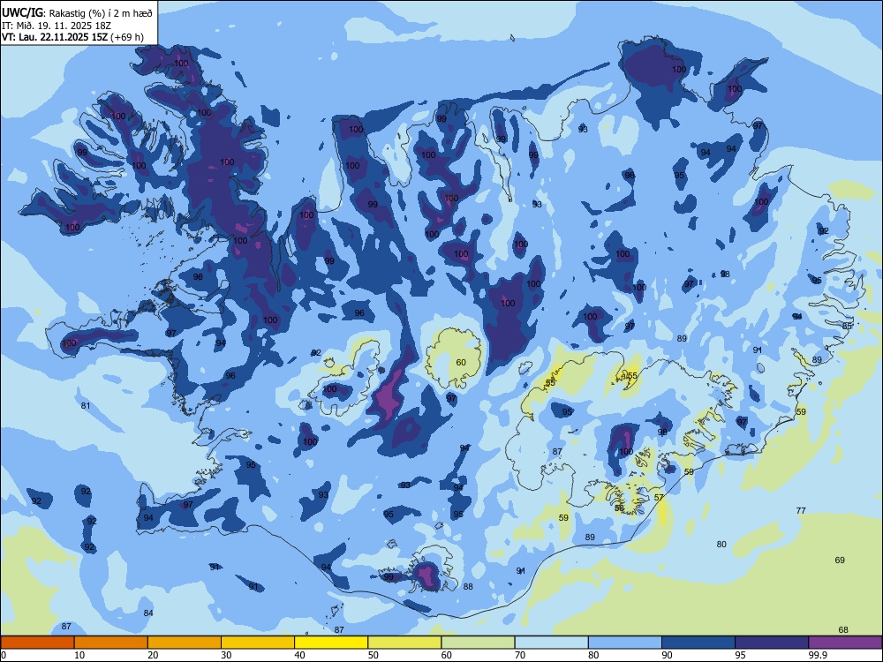Click the pale blue 70–80 legend swatch
The image size is (883, 662).
point(551,643)
